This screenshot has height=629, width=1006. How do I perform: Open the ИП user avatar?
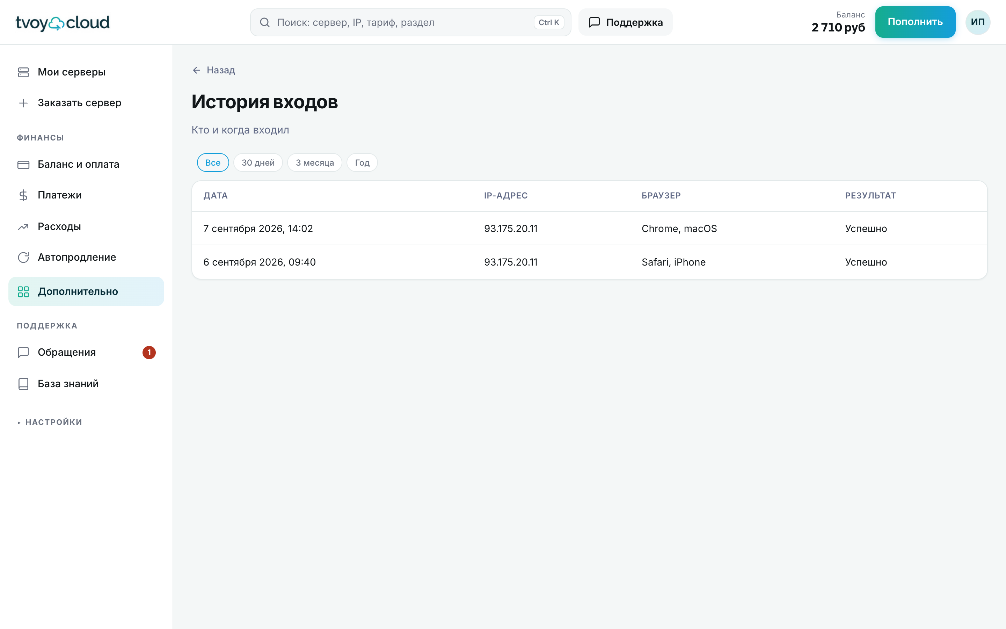[x=977, y=22]
